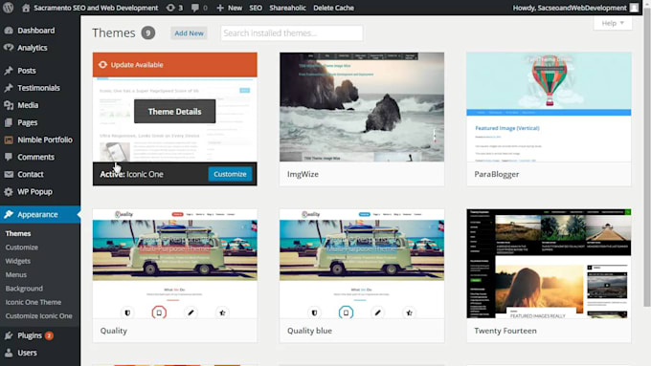Select the Twenty Fourteen theme thumbnail

pyautogui.click(x=549, y=264)
